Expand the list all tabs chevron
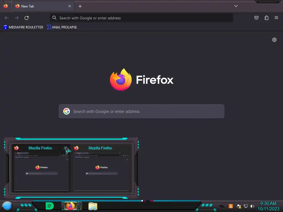 coord(236,6)
